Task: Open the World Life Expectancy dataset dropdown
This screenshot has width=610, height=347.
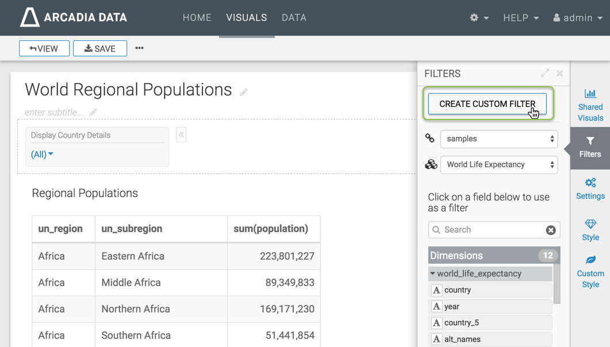Action: [x=498, y=165]
